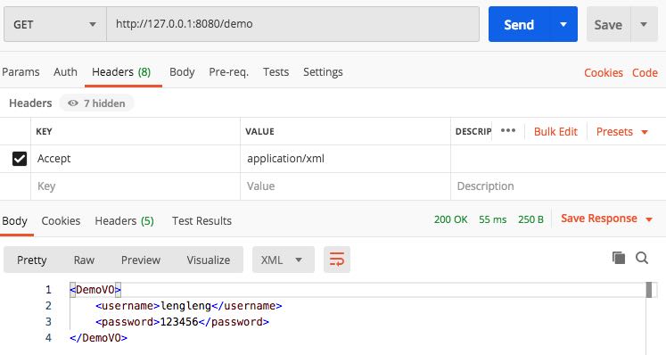Image resolution: width=666 pixels, height=355 pixels.
Task: Search the response with the magnifier icon
Action: click(642, 258)
